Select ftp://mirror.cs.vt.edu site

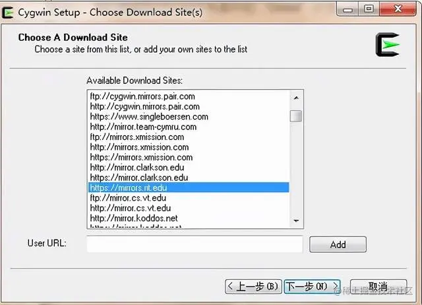[189, 198]
